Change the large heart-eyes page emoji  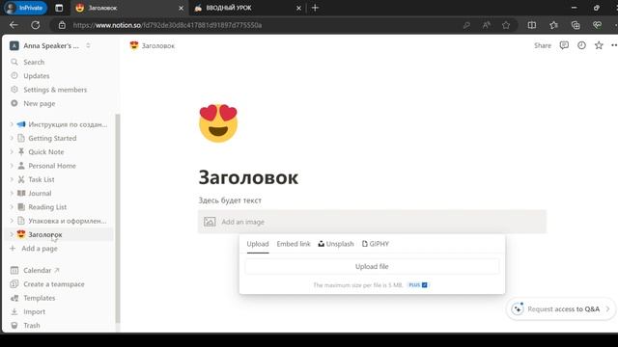pos(218,123)
